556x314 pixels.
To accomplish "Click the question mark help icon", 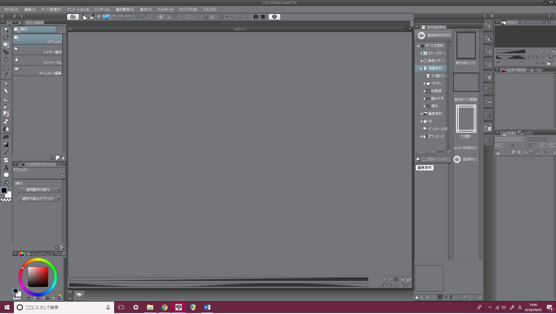I will pyautogui.click(x=274, y=17).
